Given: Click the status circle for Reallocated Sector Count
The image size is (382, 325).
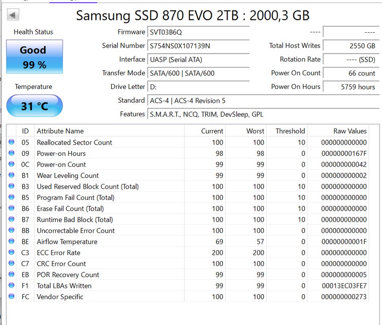Looking at the screenshot, I should [11, 142].
